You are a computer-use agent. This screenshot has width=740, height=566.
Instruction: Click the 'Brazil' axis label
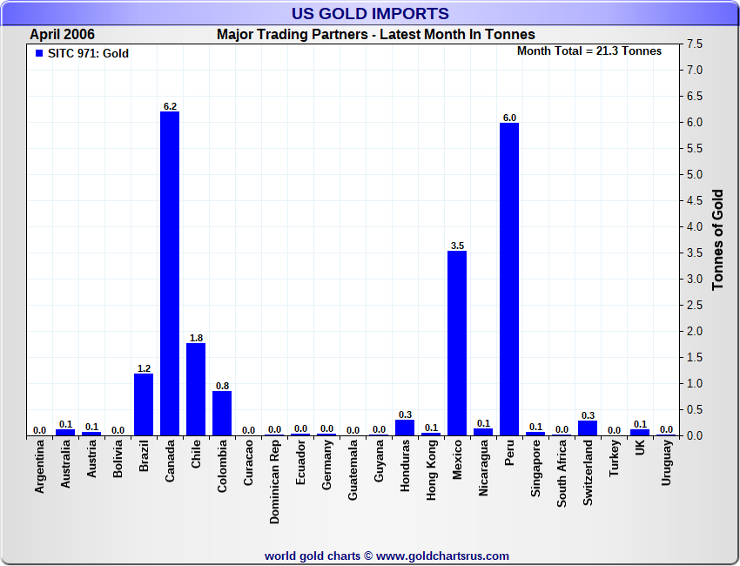(144, 455)
